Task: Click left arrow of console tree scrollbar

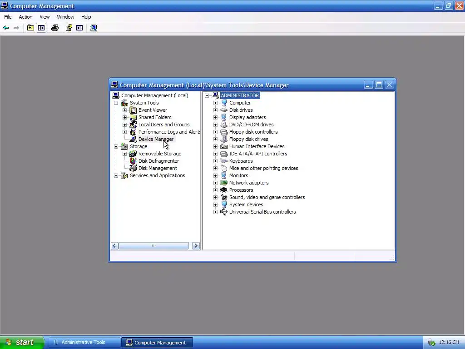Action: click(x=115, y=246)
